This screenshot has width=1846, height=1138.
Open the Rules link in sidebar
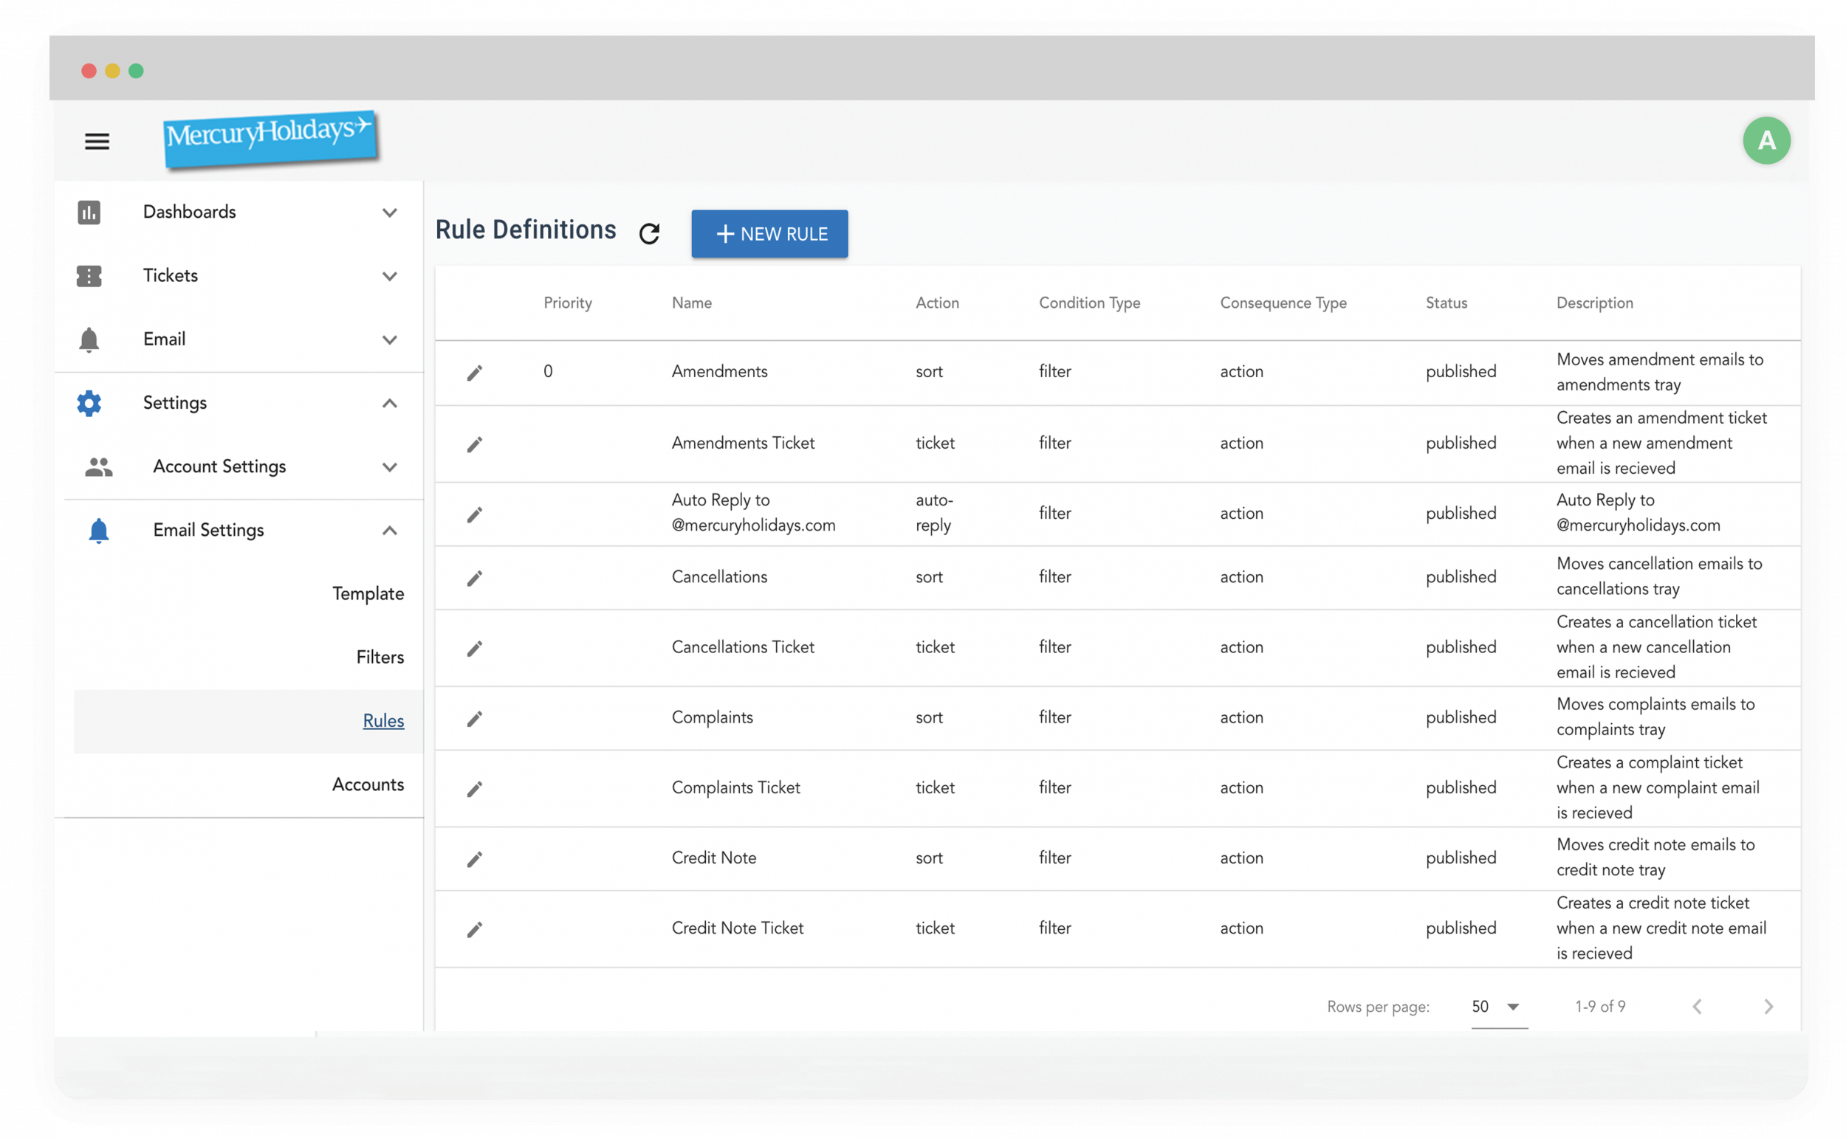[383, 721]
